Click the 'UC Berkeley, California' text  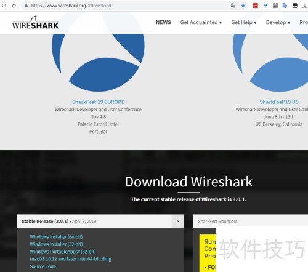279,124
